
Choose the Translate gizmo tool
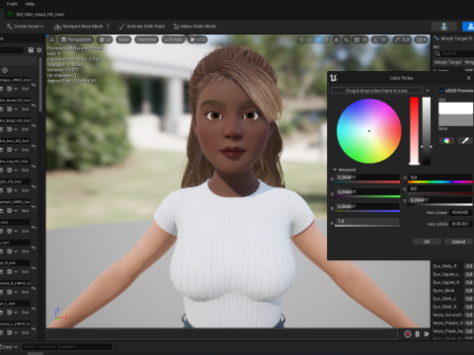click(309, 39)
